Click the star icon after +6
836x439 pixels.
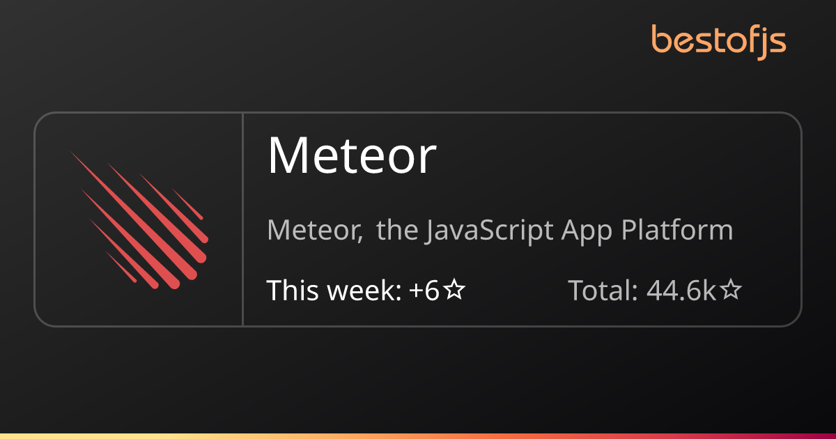coord(454,291)
